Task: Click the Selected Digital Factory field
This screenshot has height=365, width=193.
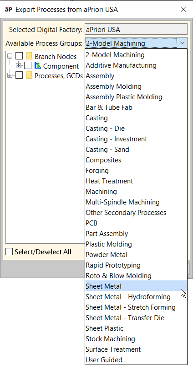Action: point(136,30)
